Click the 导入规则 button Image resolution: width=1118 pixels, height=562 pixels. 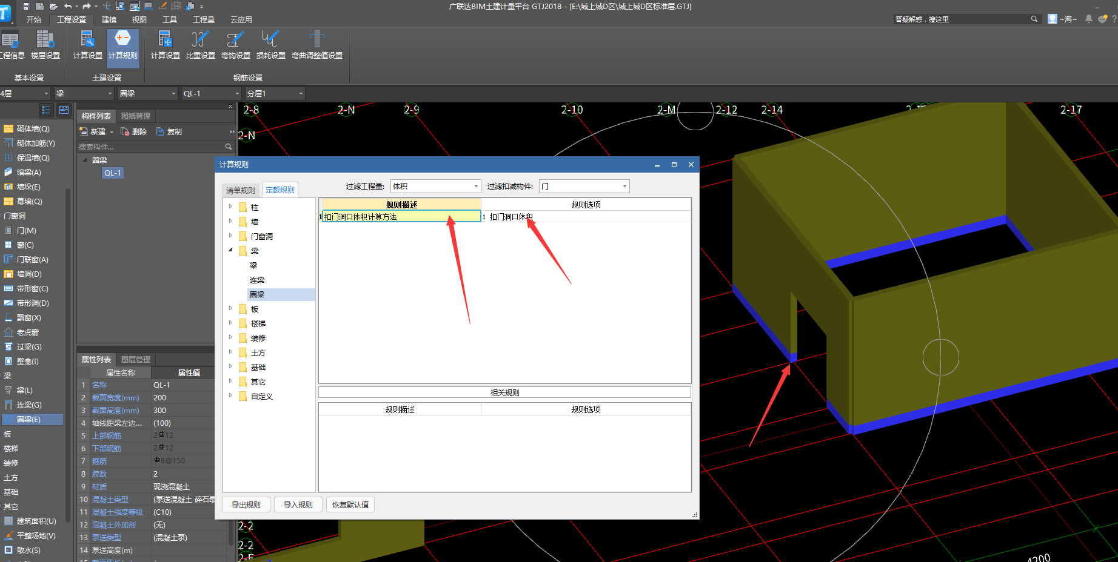[x=298, y=504]
